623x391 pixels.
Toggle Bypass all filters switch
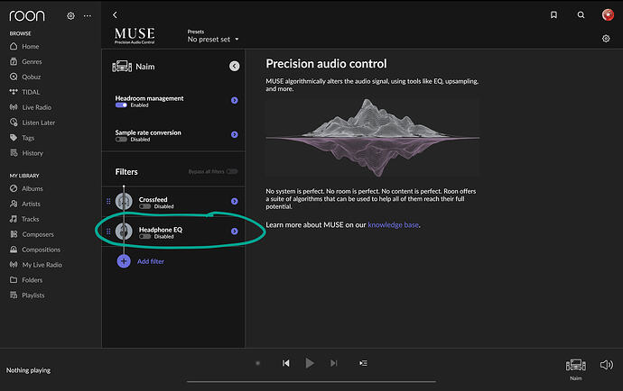coord(232,171)
